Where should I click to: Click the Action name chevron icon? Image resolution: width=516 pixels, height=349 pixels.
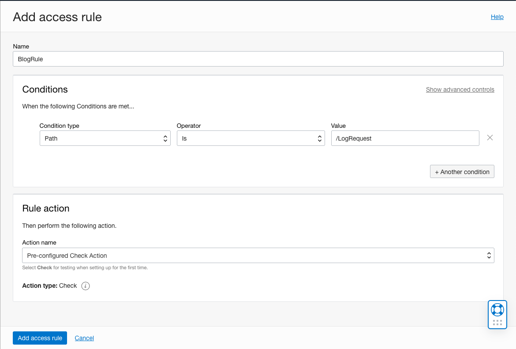[489, 255]
